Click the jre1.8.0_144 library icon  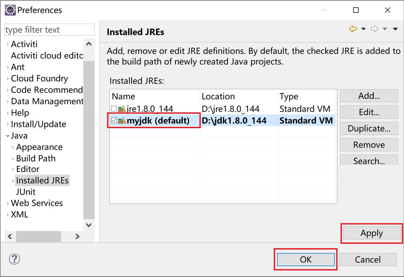point(122,109)
